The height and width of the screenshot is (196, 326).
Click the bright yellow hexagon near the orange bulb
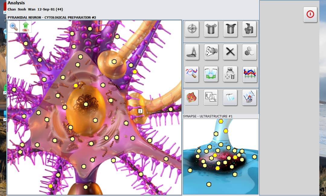click(135, 72)
